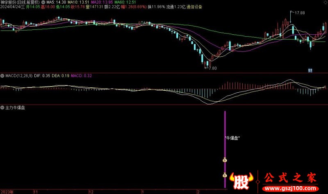This screenshot has height=194, width=328.
Task: Click the 17.88 high price label
Action: point(300,13)
